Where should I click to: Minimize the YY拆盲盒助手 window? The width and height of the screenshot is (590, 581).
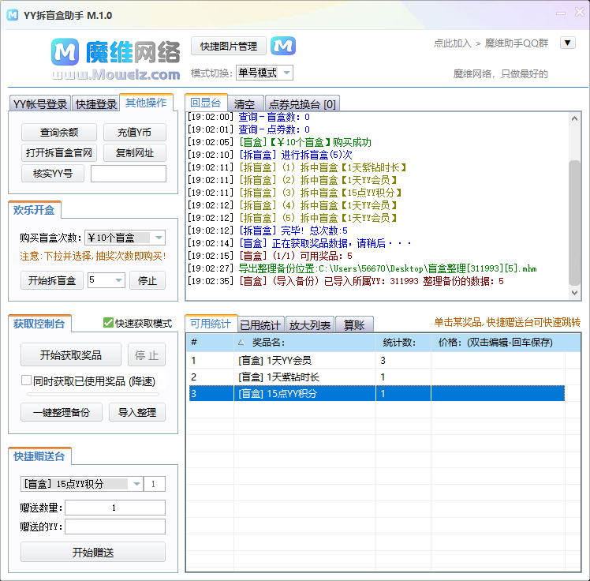click(x=561, y=13)
